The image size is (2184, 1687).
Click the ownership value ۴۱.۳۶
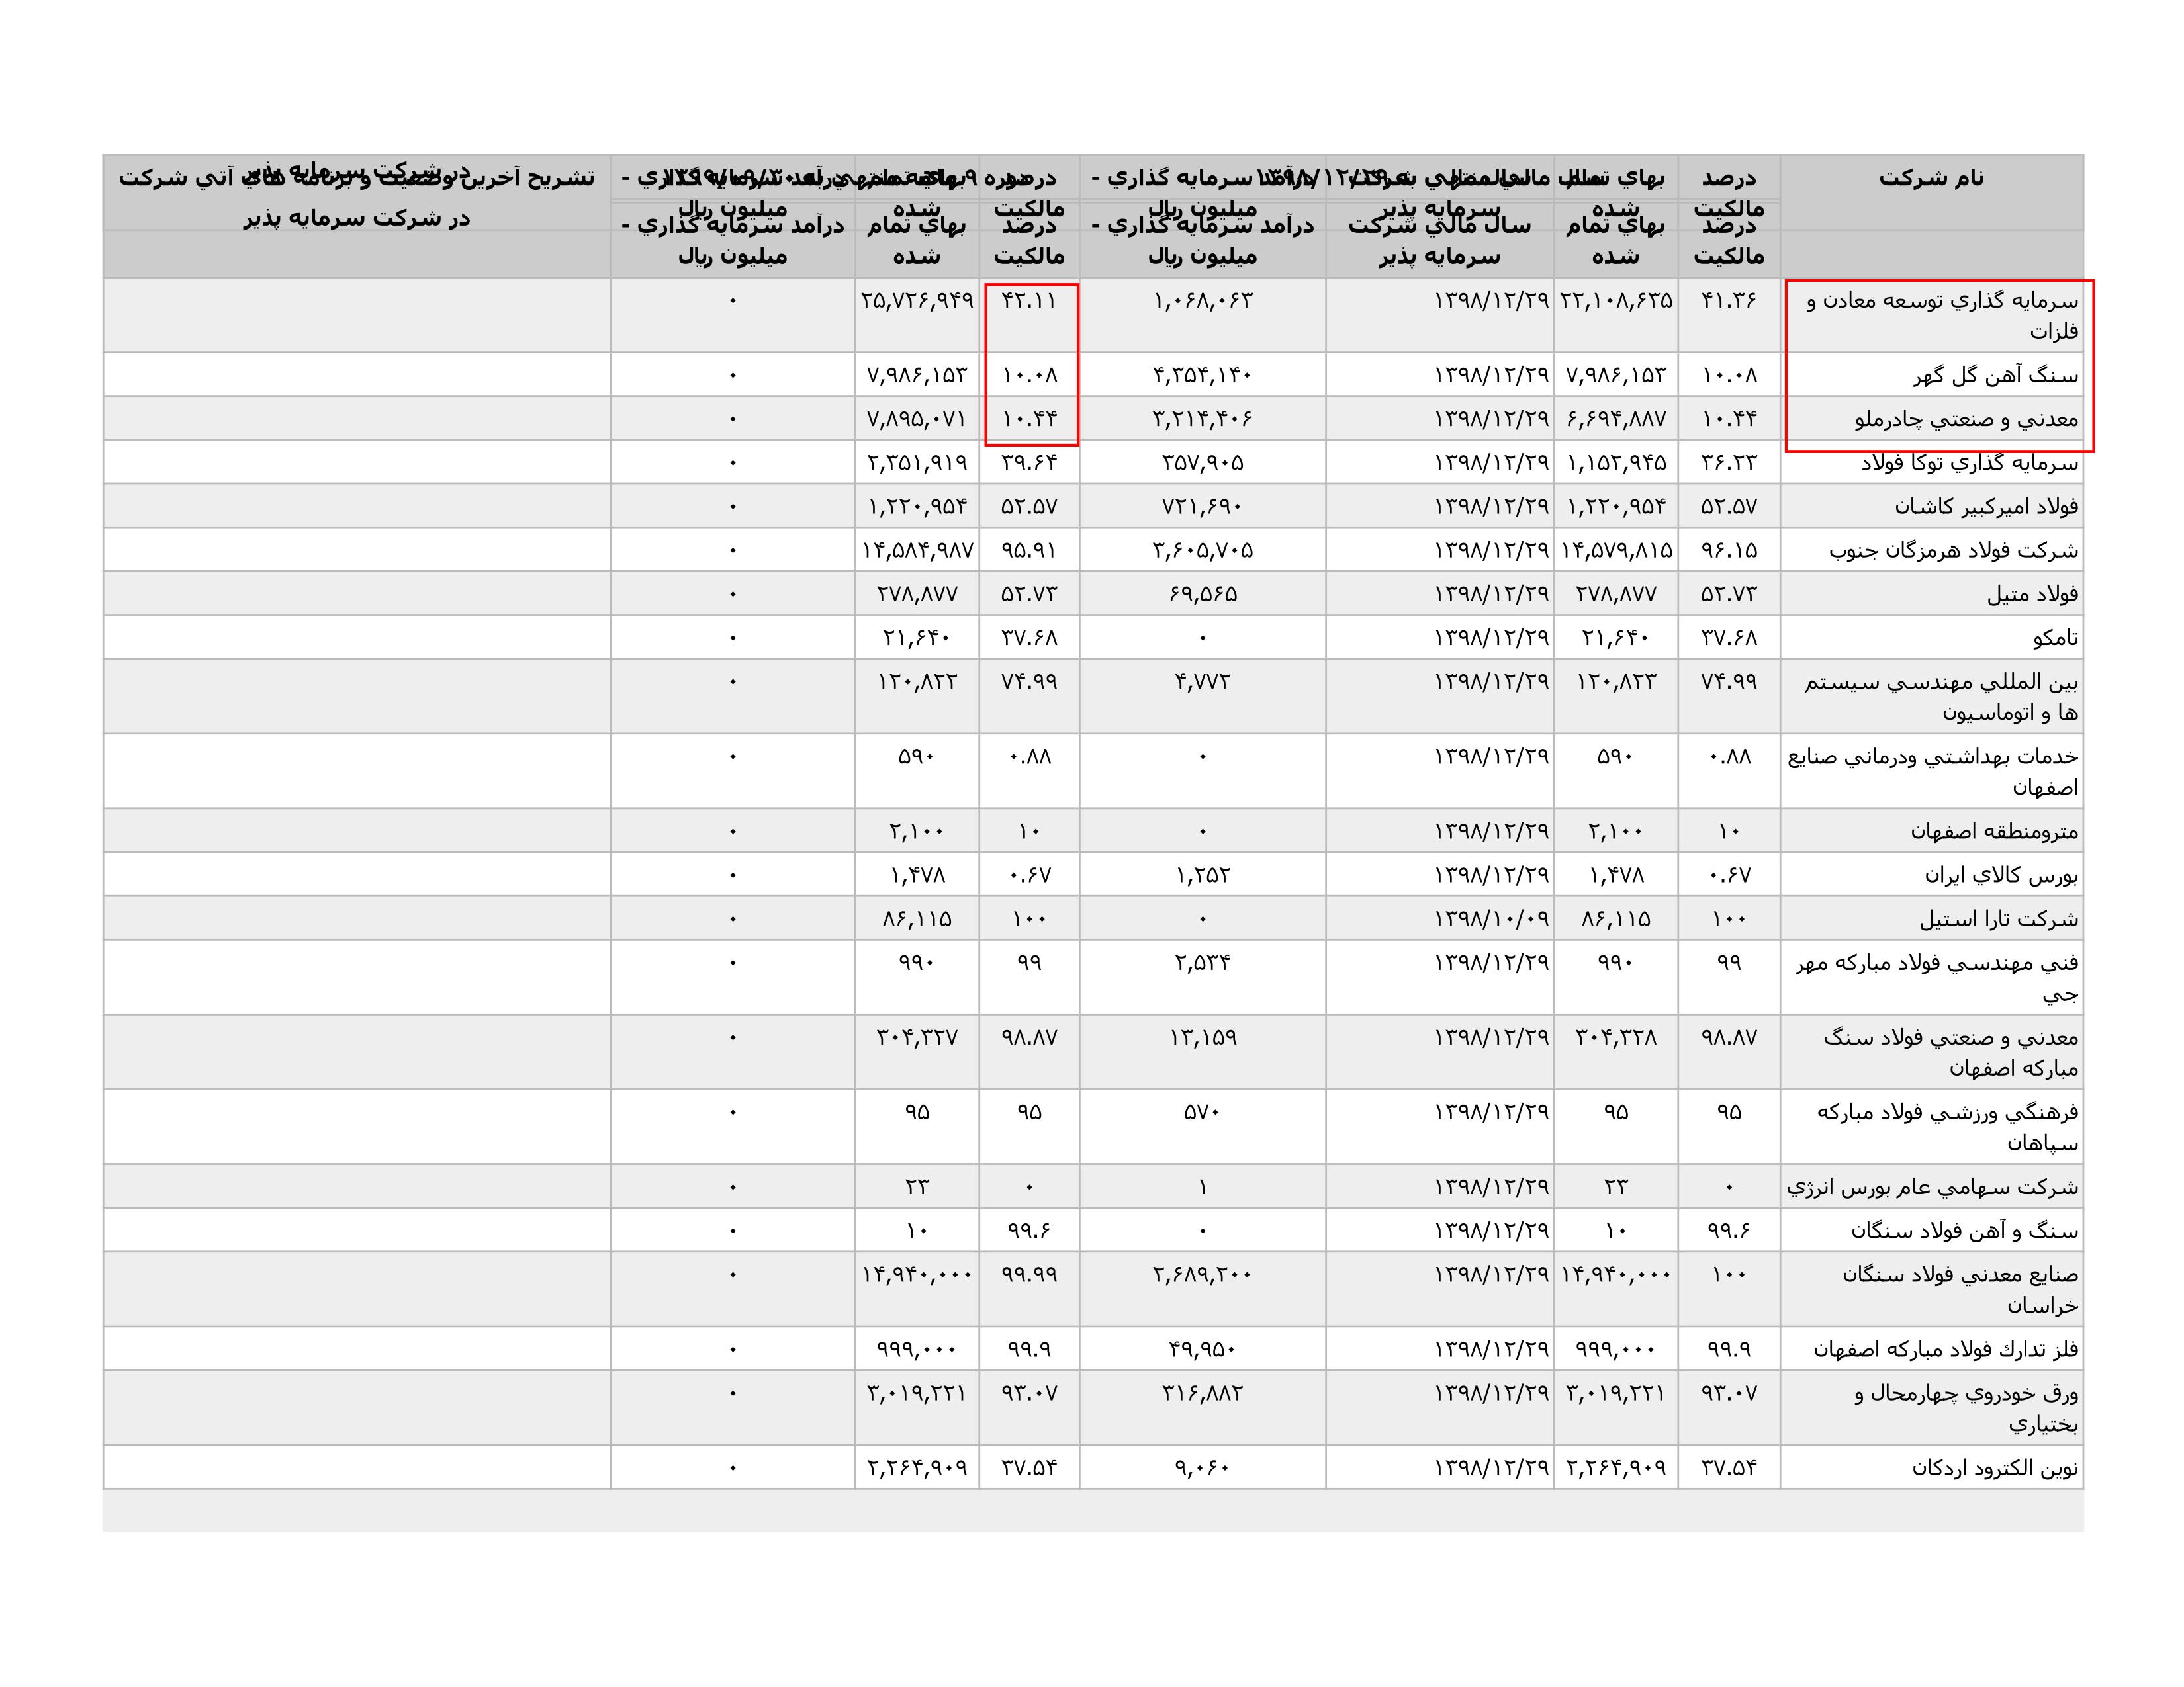1729,300
